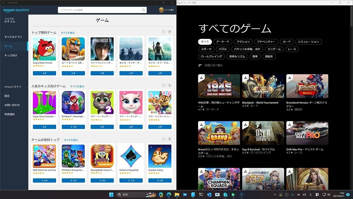The height and width of the screenshot is (199, 353).
Task: Open the Super Slime Simulator icon
Action: tap(44, 103)
